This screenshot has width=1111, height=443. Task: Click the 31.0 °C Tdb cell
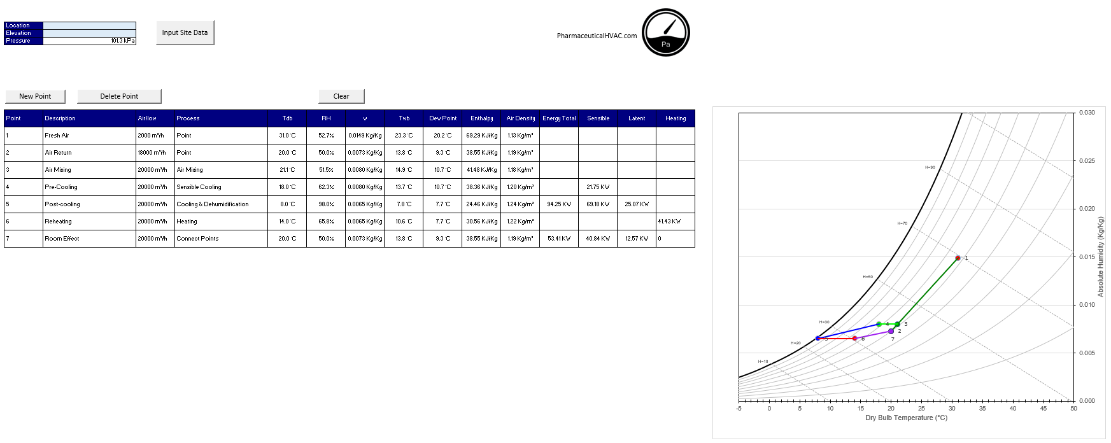287,136
